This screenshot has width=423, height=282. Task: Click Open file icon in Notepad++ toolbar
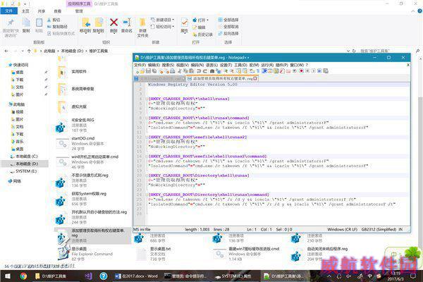click(142, 71)
